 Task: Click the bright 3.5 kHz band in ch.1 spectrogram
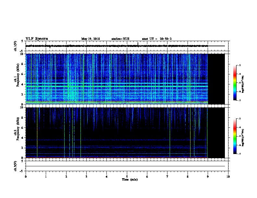pyautogui.click(x=117, y=86)
